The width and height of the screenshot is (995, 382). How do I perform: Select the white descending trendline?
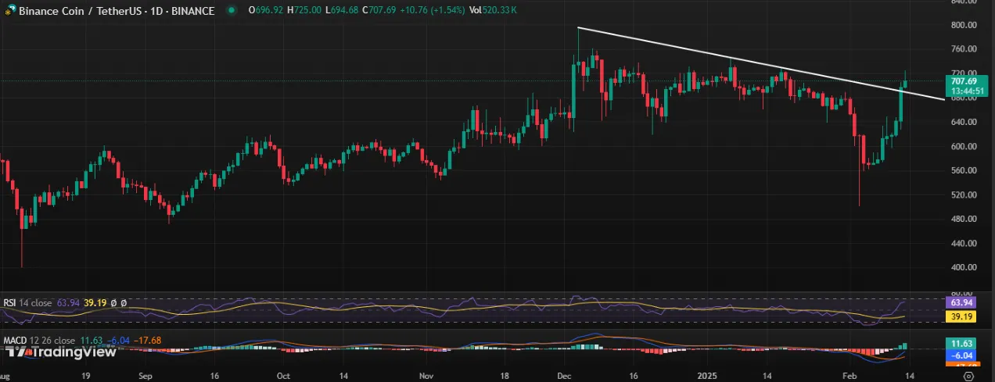760,63
